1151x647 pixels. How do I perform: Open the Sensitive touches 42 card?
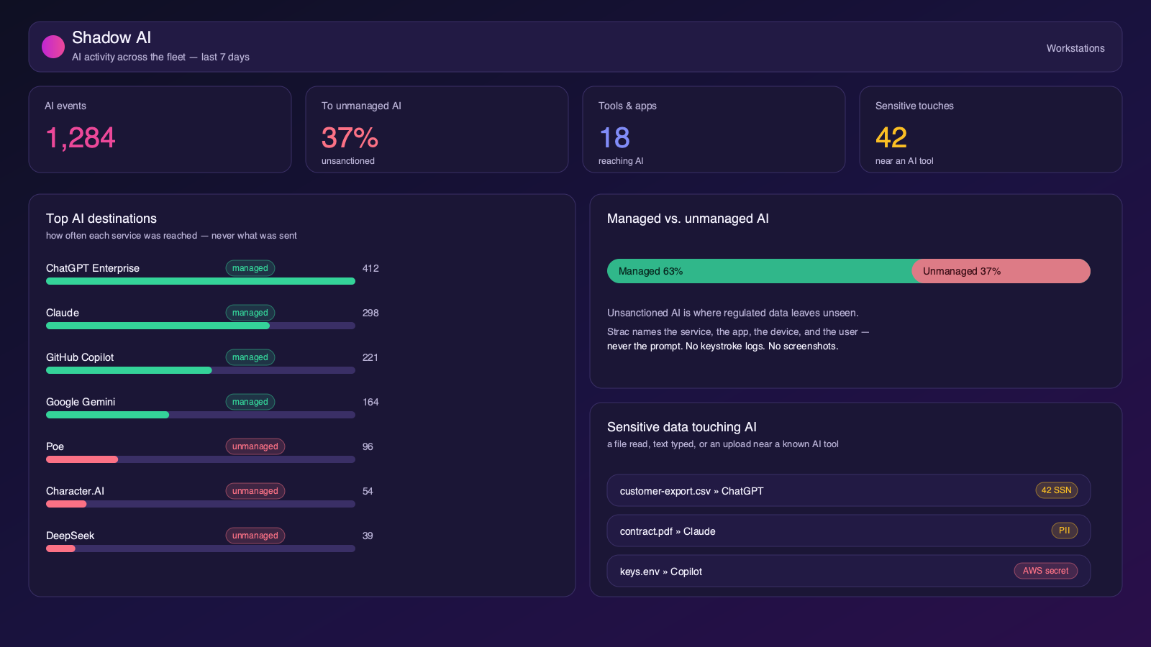pyautogui.click(x=991, y=129)
